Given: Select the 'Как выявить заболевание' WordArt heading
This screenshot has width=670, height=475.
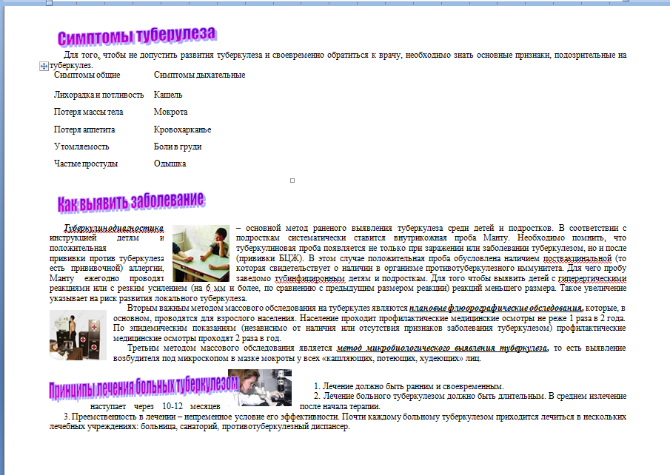Looking at the screenshot, I should (x=131, y=201).
